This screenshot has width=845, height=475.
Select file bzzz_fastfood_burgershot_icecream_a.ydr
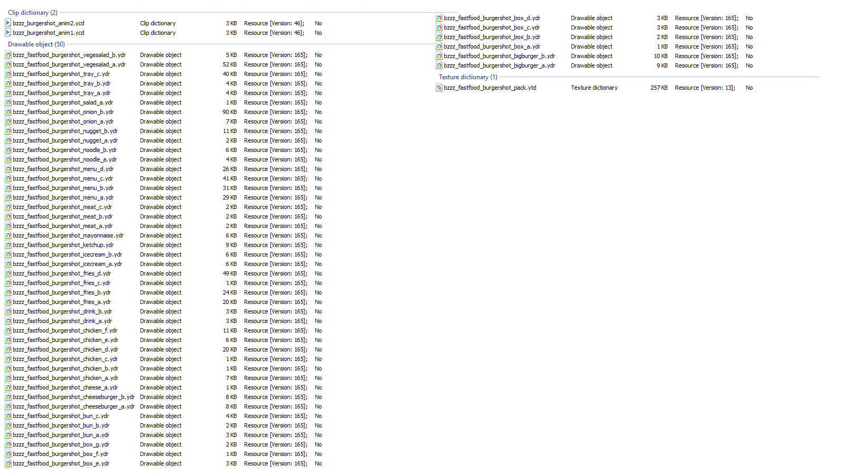[68, 264]
